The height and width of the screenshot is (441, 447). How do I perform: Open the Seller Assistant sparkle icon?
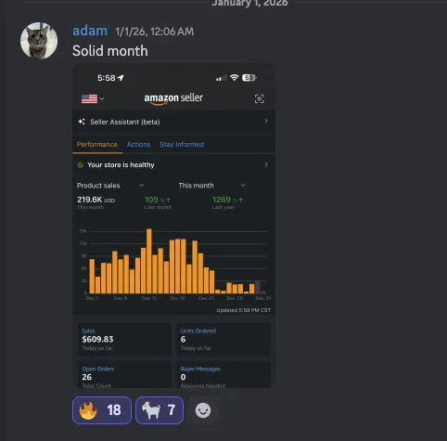tap(82, 122)
